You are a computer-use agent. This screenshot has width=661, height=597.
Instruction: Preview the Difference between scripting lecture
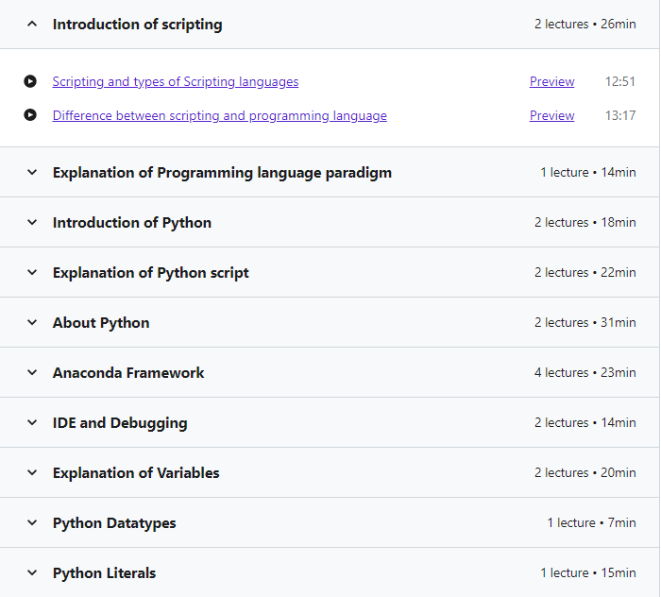click(x=551, y=116)
